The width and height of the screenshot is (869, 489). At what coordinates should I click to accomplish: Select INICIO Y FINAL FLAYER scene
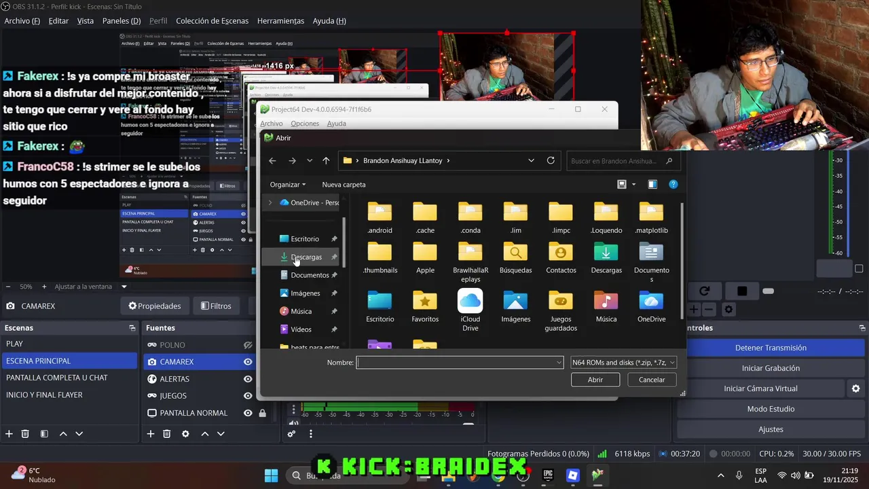69,395
